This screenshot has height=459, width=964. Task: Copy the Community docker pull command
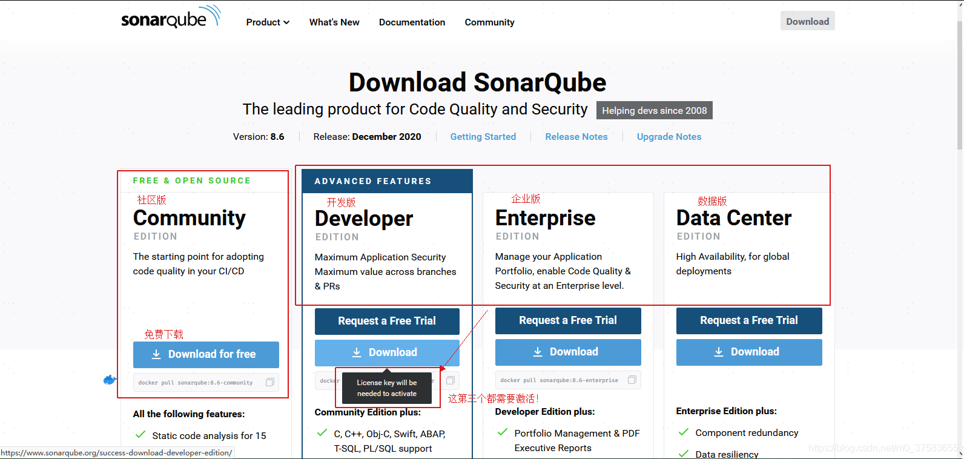point(270,382)
